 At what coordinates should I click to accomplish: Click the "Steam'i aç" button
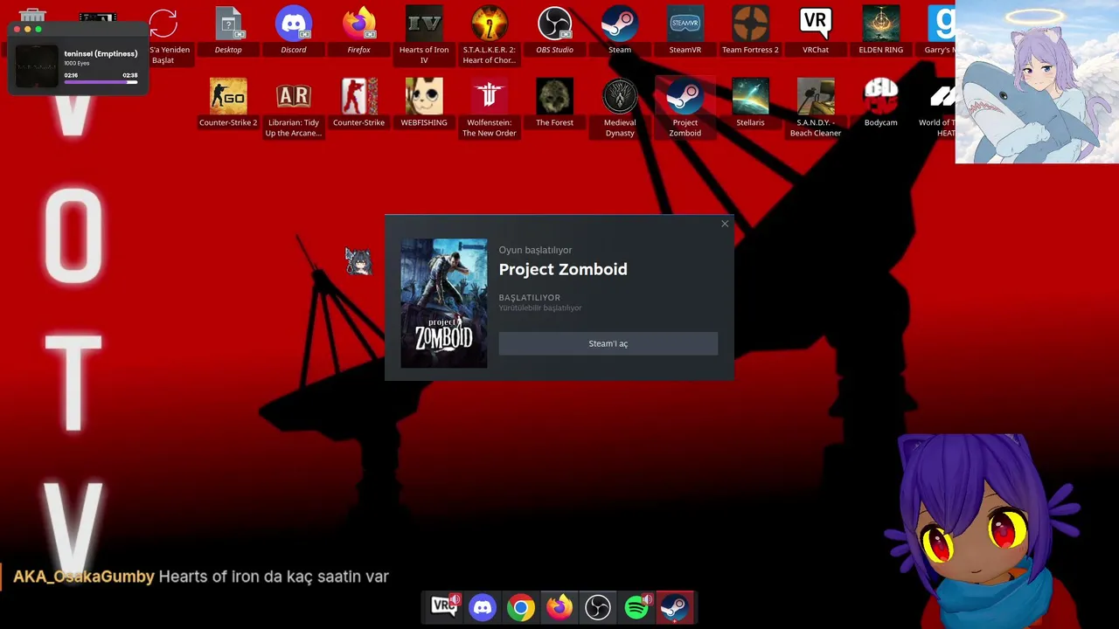click(x=608, y=343)
